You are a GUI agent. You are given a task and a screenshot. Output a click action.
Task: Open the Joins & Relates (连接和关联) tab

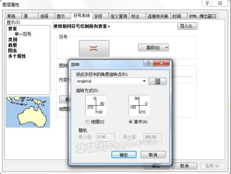158,16
